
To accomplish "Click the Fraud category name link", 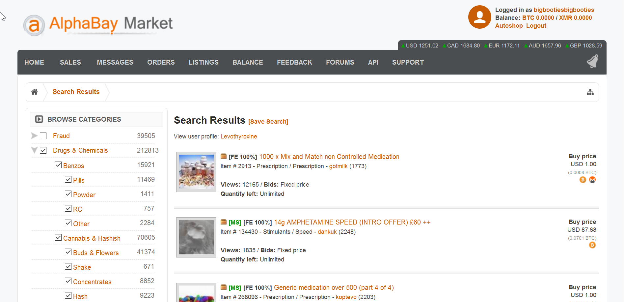I will point(61,136).
